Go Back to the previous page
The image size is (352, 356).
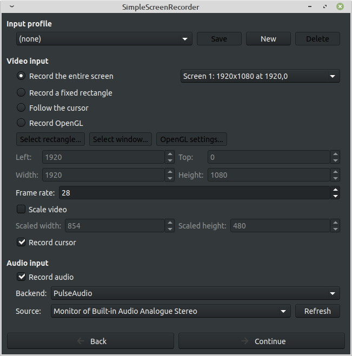tap(90, 341)
